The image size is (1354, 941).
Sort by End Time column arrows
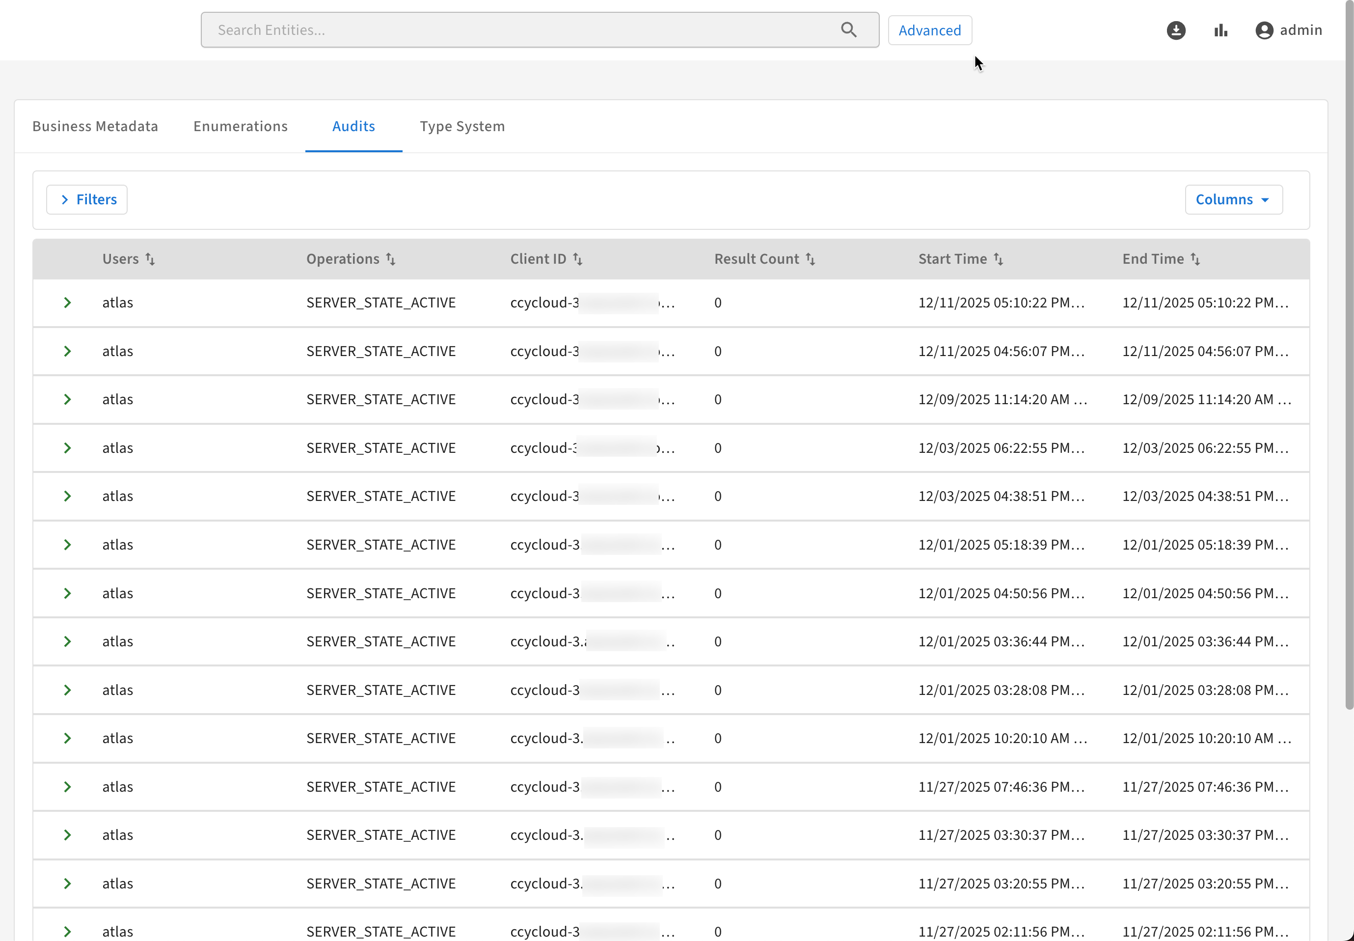point(1195,259)
